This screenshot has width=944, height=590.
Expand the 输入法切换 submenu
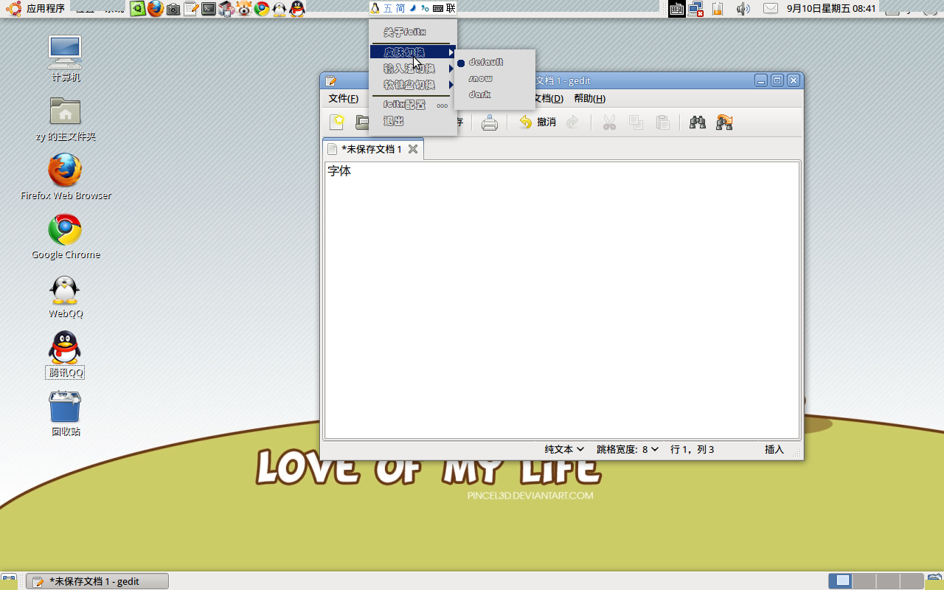[x=413, y=69]
